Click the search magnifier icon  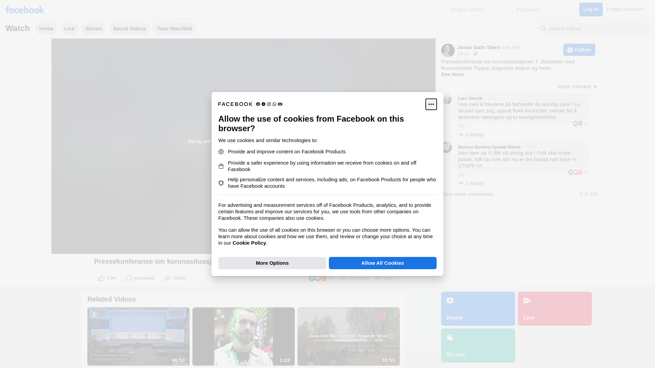coord(543,29)
